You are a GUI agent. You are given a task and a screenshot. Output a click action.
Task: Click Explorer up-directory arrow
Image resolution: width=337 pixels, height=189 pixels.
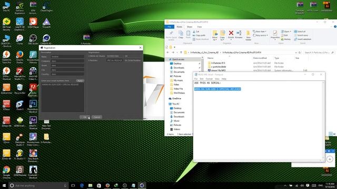[x=181, y=52]
